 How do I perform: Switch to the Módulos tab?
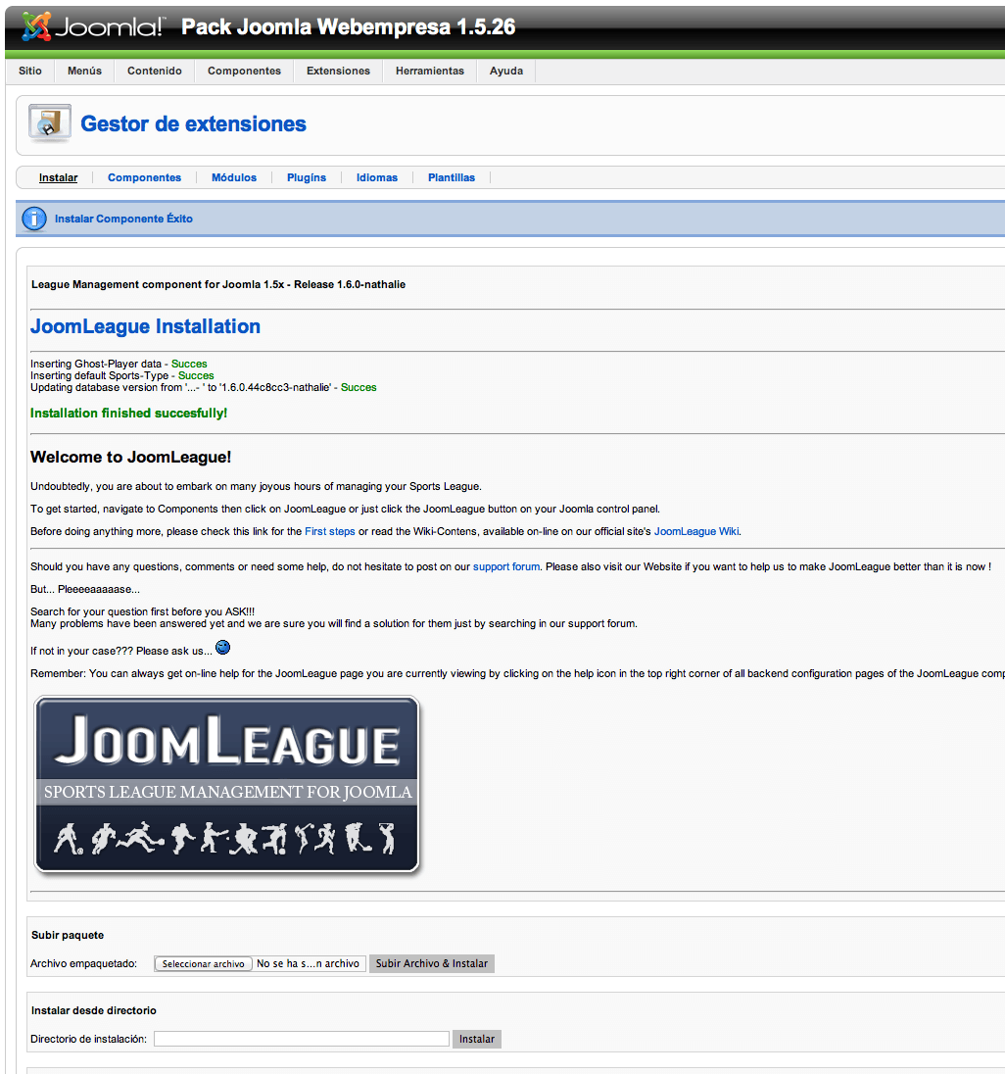pos(234,178)
